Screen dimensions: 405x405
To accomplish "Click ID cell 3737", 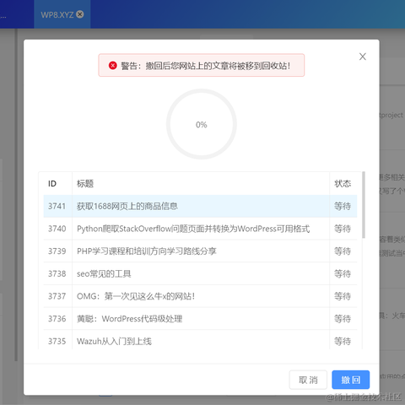I will click(x=57, y=296).
